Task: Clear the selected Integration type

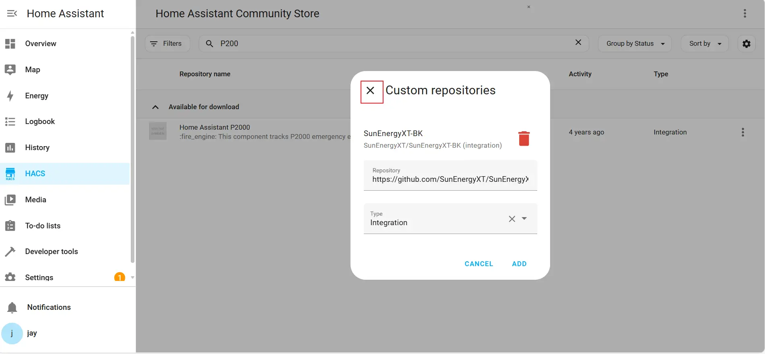Action: (511, 219)
